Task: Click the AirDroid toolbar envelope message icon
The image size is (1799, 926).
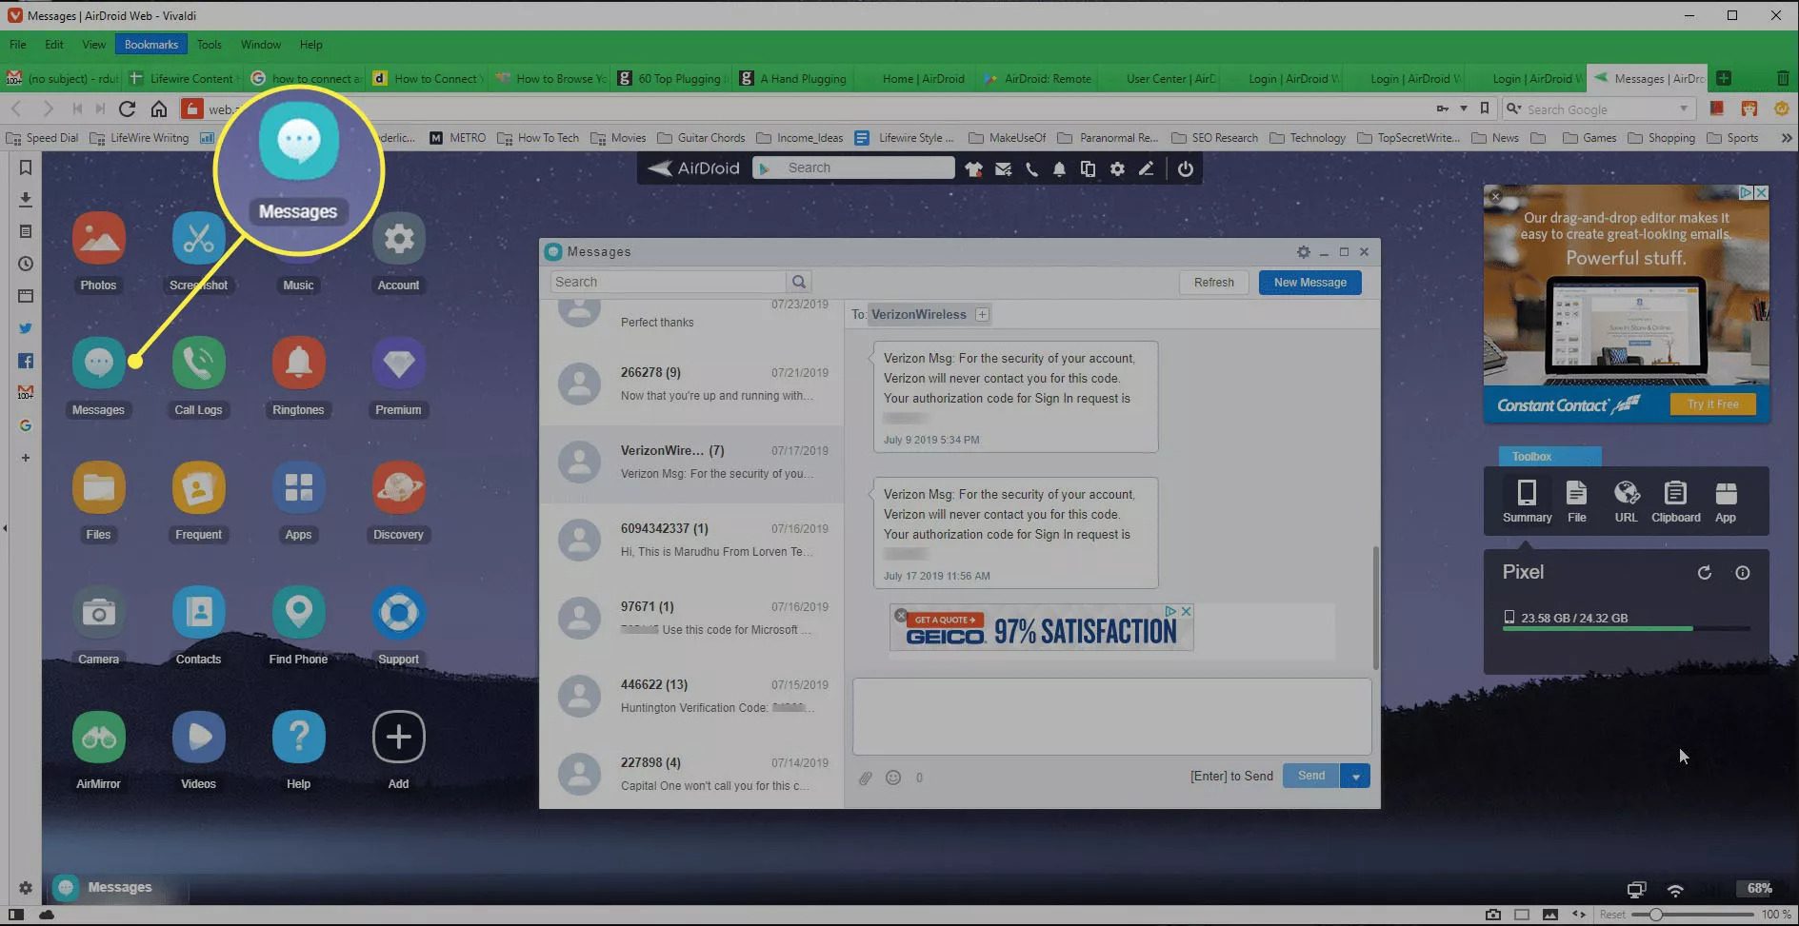Action: [1003, 168]
